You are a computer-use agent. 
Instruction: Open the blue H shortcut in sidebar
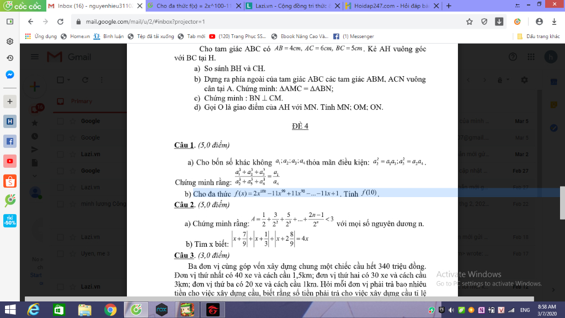point(10,121)
